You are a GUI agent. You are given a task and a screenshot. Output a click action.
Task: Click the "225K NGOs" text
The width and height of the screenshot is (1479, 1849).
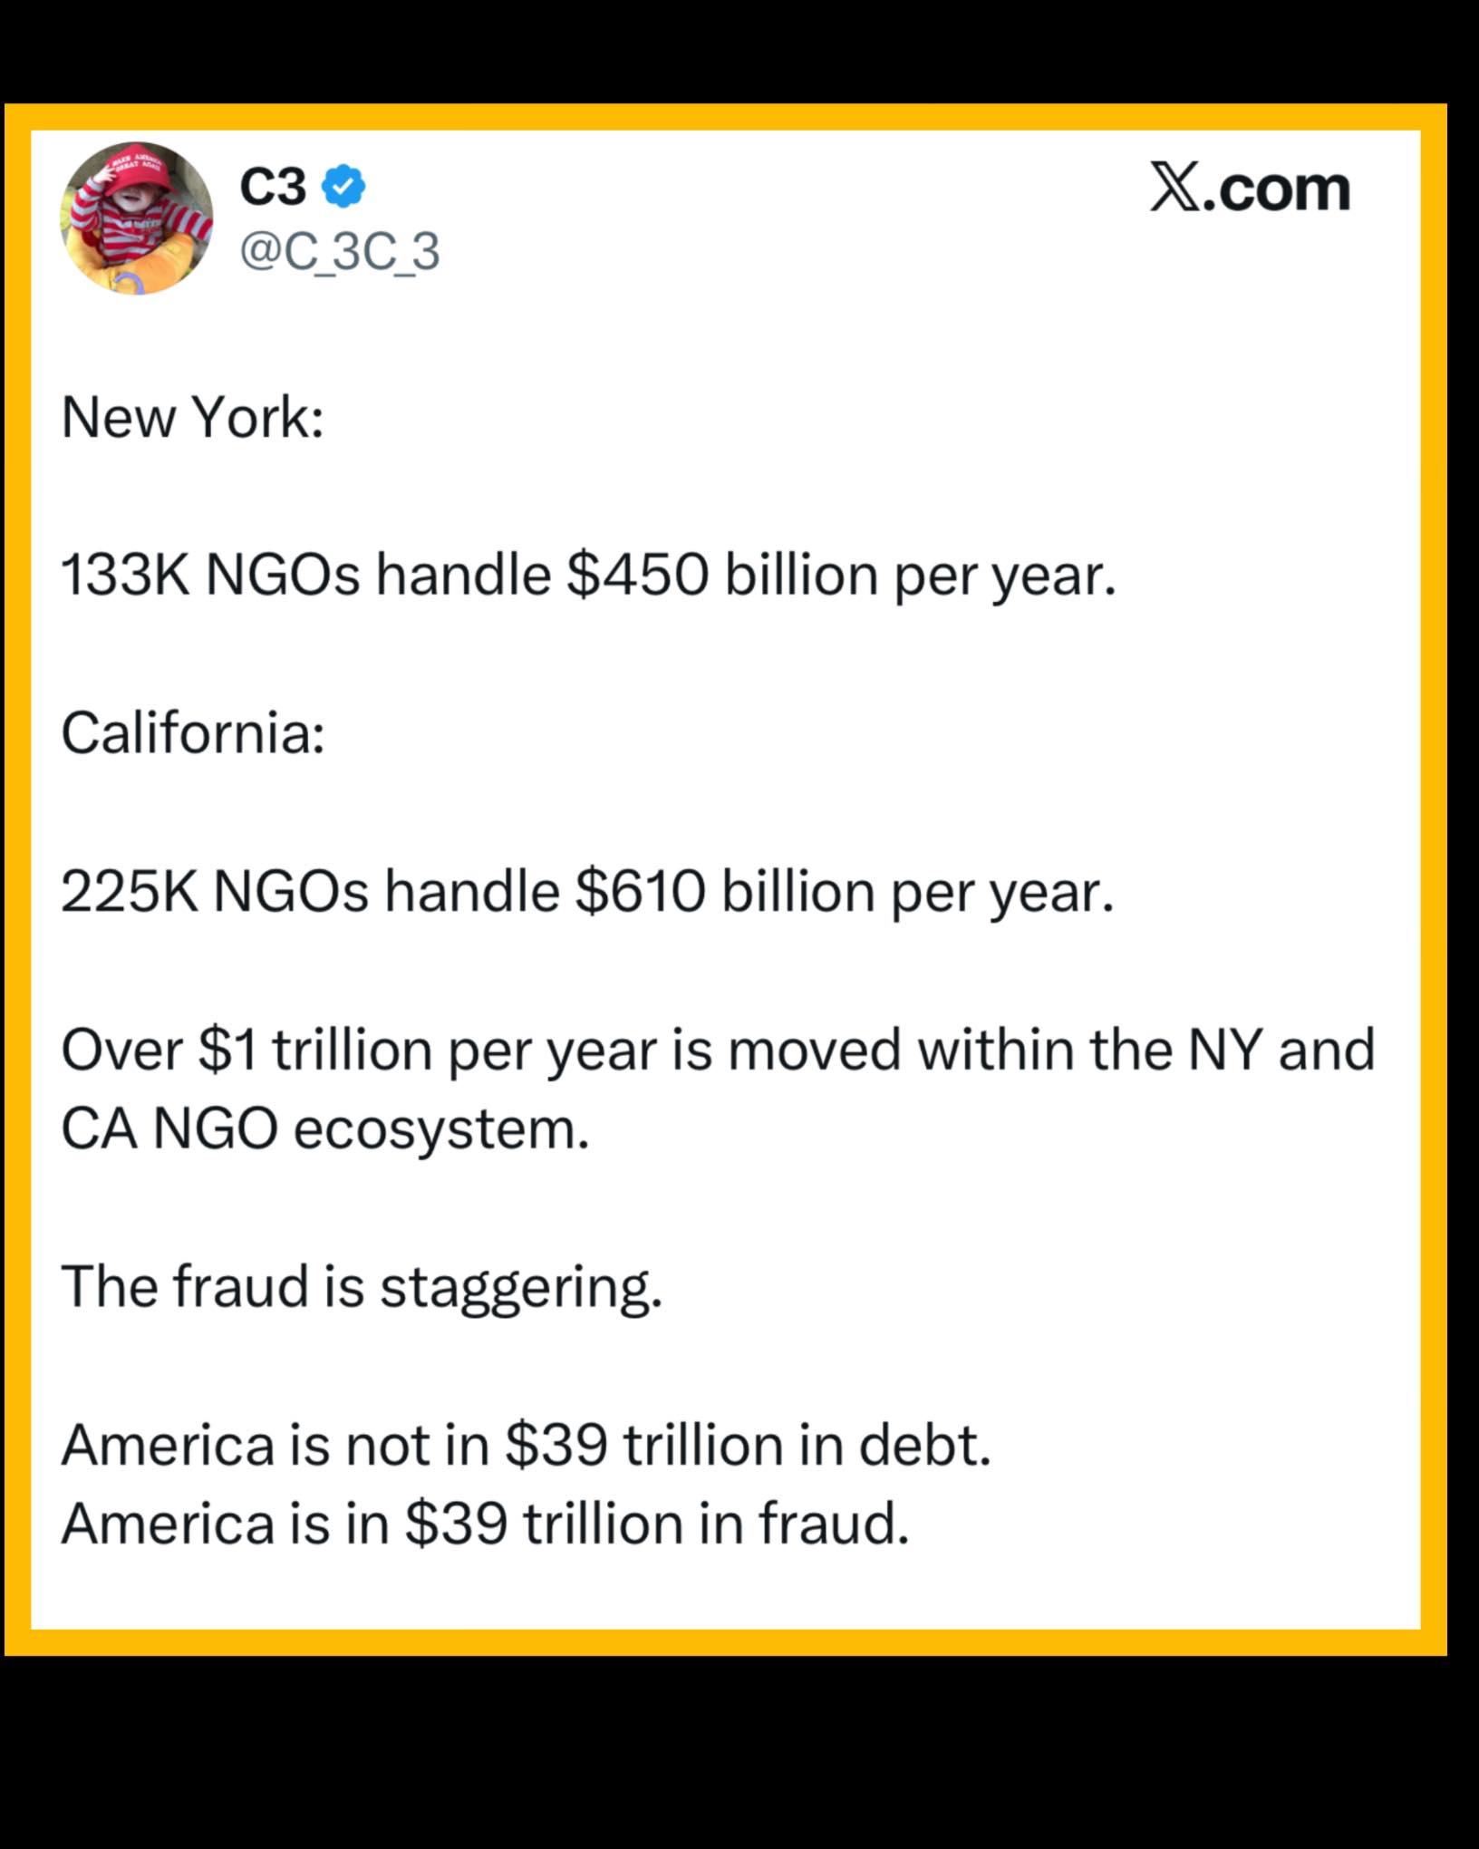(215, 892)
